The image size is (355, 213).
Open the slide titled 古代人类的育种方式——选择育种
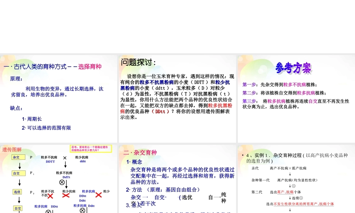tap(59, 99)
